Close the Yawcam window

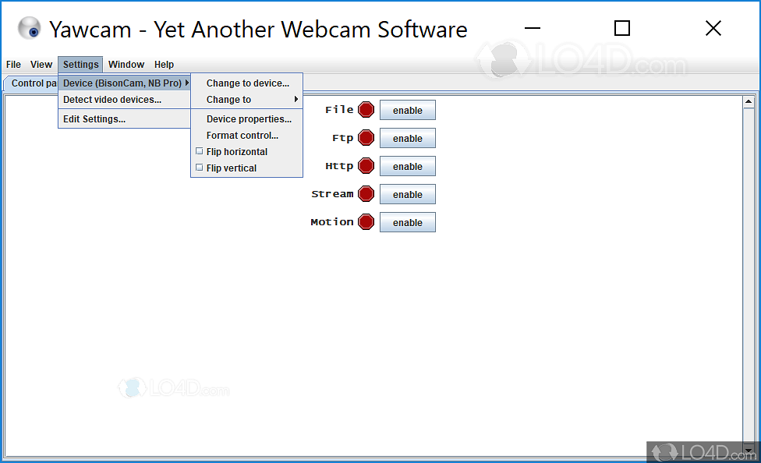(713, 28)
